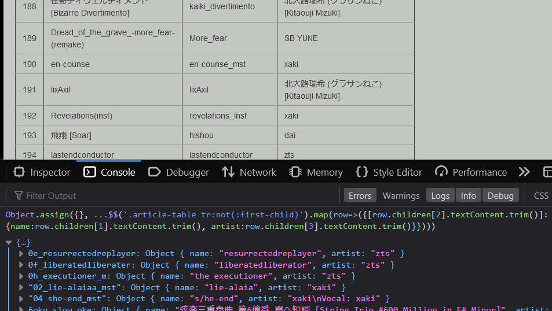Click the responsive design icon at far right
552x311 pixels.
547,172
